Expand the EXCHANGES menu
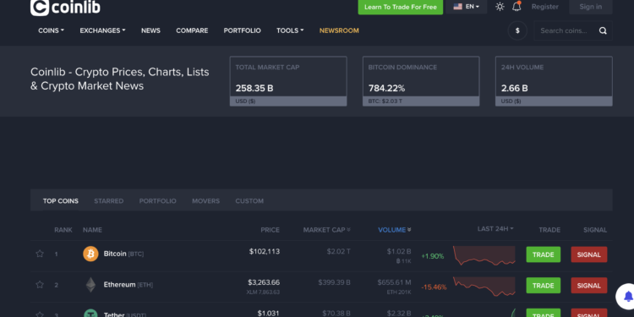This screenshot has height=317, width=634. point(102,30)
